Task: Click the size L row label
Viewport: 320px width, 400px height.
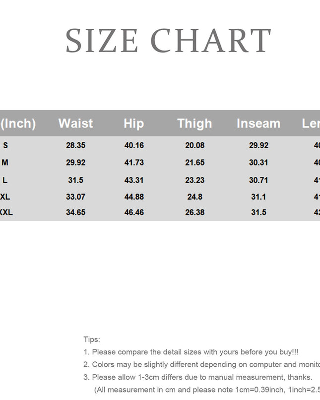Action: coord(5,180)
